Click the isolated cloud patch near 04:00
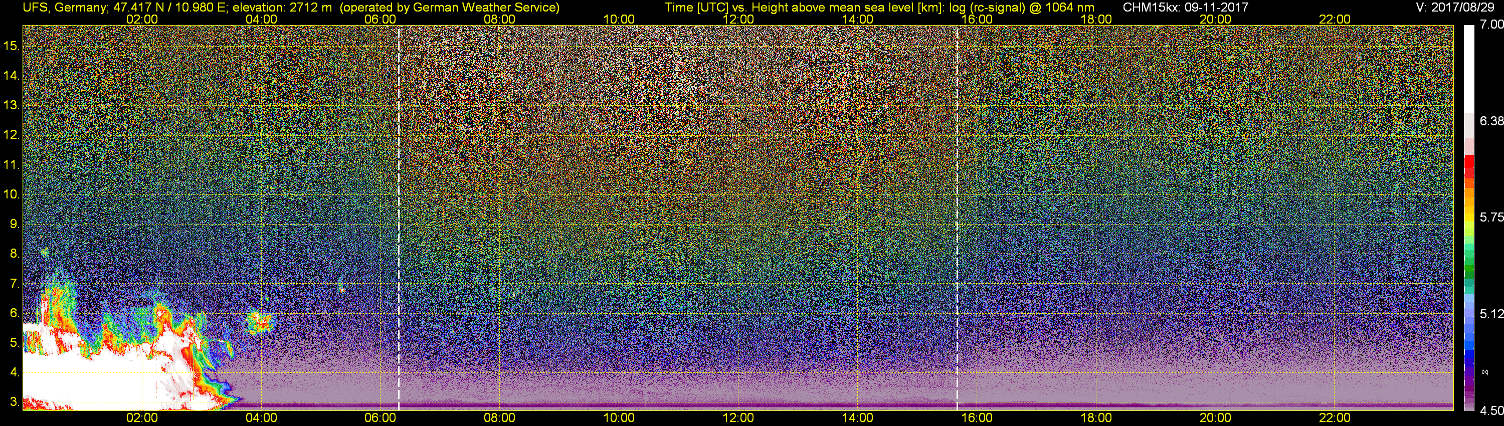The image size is (1504, 426). pyautogui.click(x=259, y=322)
